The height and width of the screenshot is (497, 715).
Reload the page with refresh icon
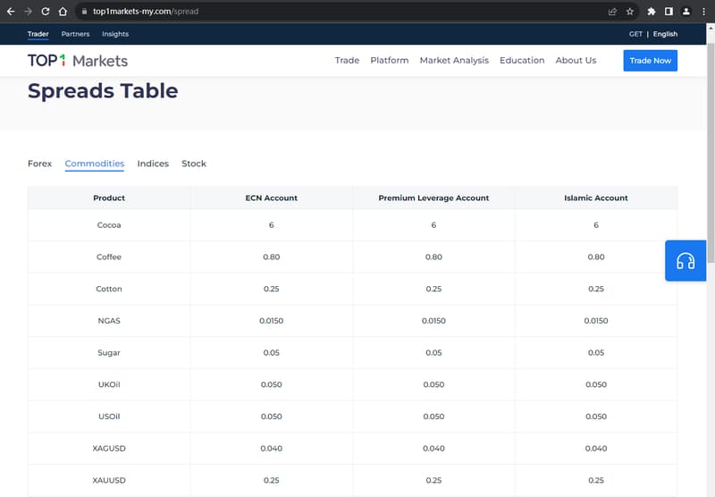coord(46,12)
